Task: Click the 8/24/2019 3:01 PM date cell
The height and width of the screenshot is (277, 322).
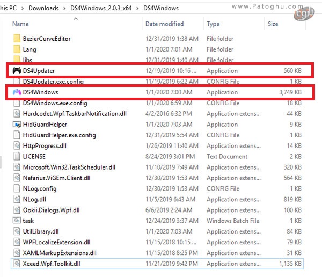Action: [170, 156]
